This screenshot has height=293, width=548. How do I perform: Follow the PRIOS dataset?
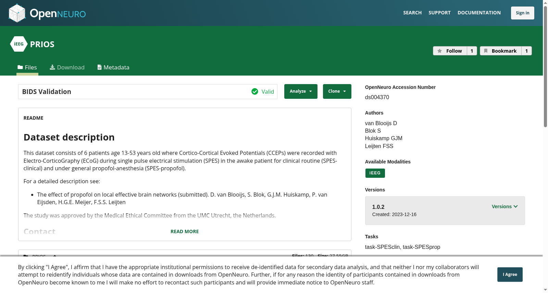coord(450,51)
